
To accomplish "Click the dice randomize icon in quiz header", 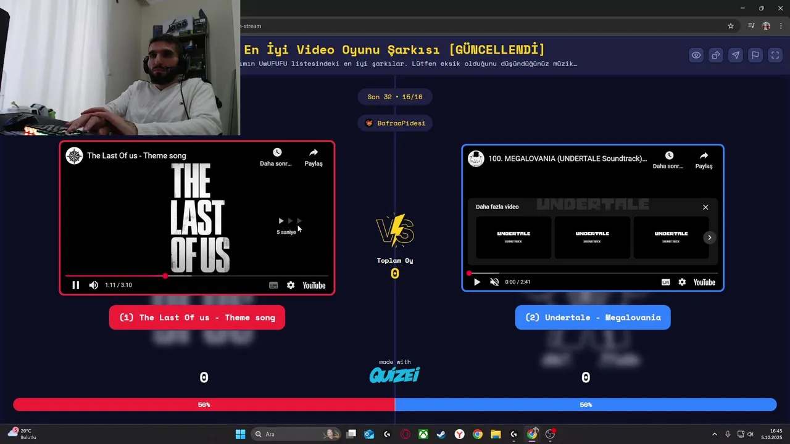I will coord(716,55).
